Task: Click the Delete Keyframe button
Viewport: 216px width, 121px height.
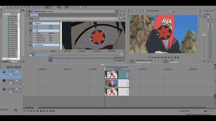Action: point(71,61)
